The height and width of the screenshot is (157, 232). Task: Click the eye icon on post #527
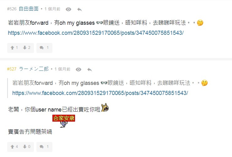point(78,70)
